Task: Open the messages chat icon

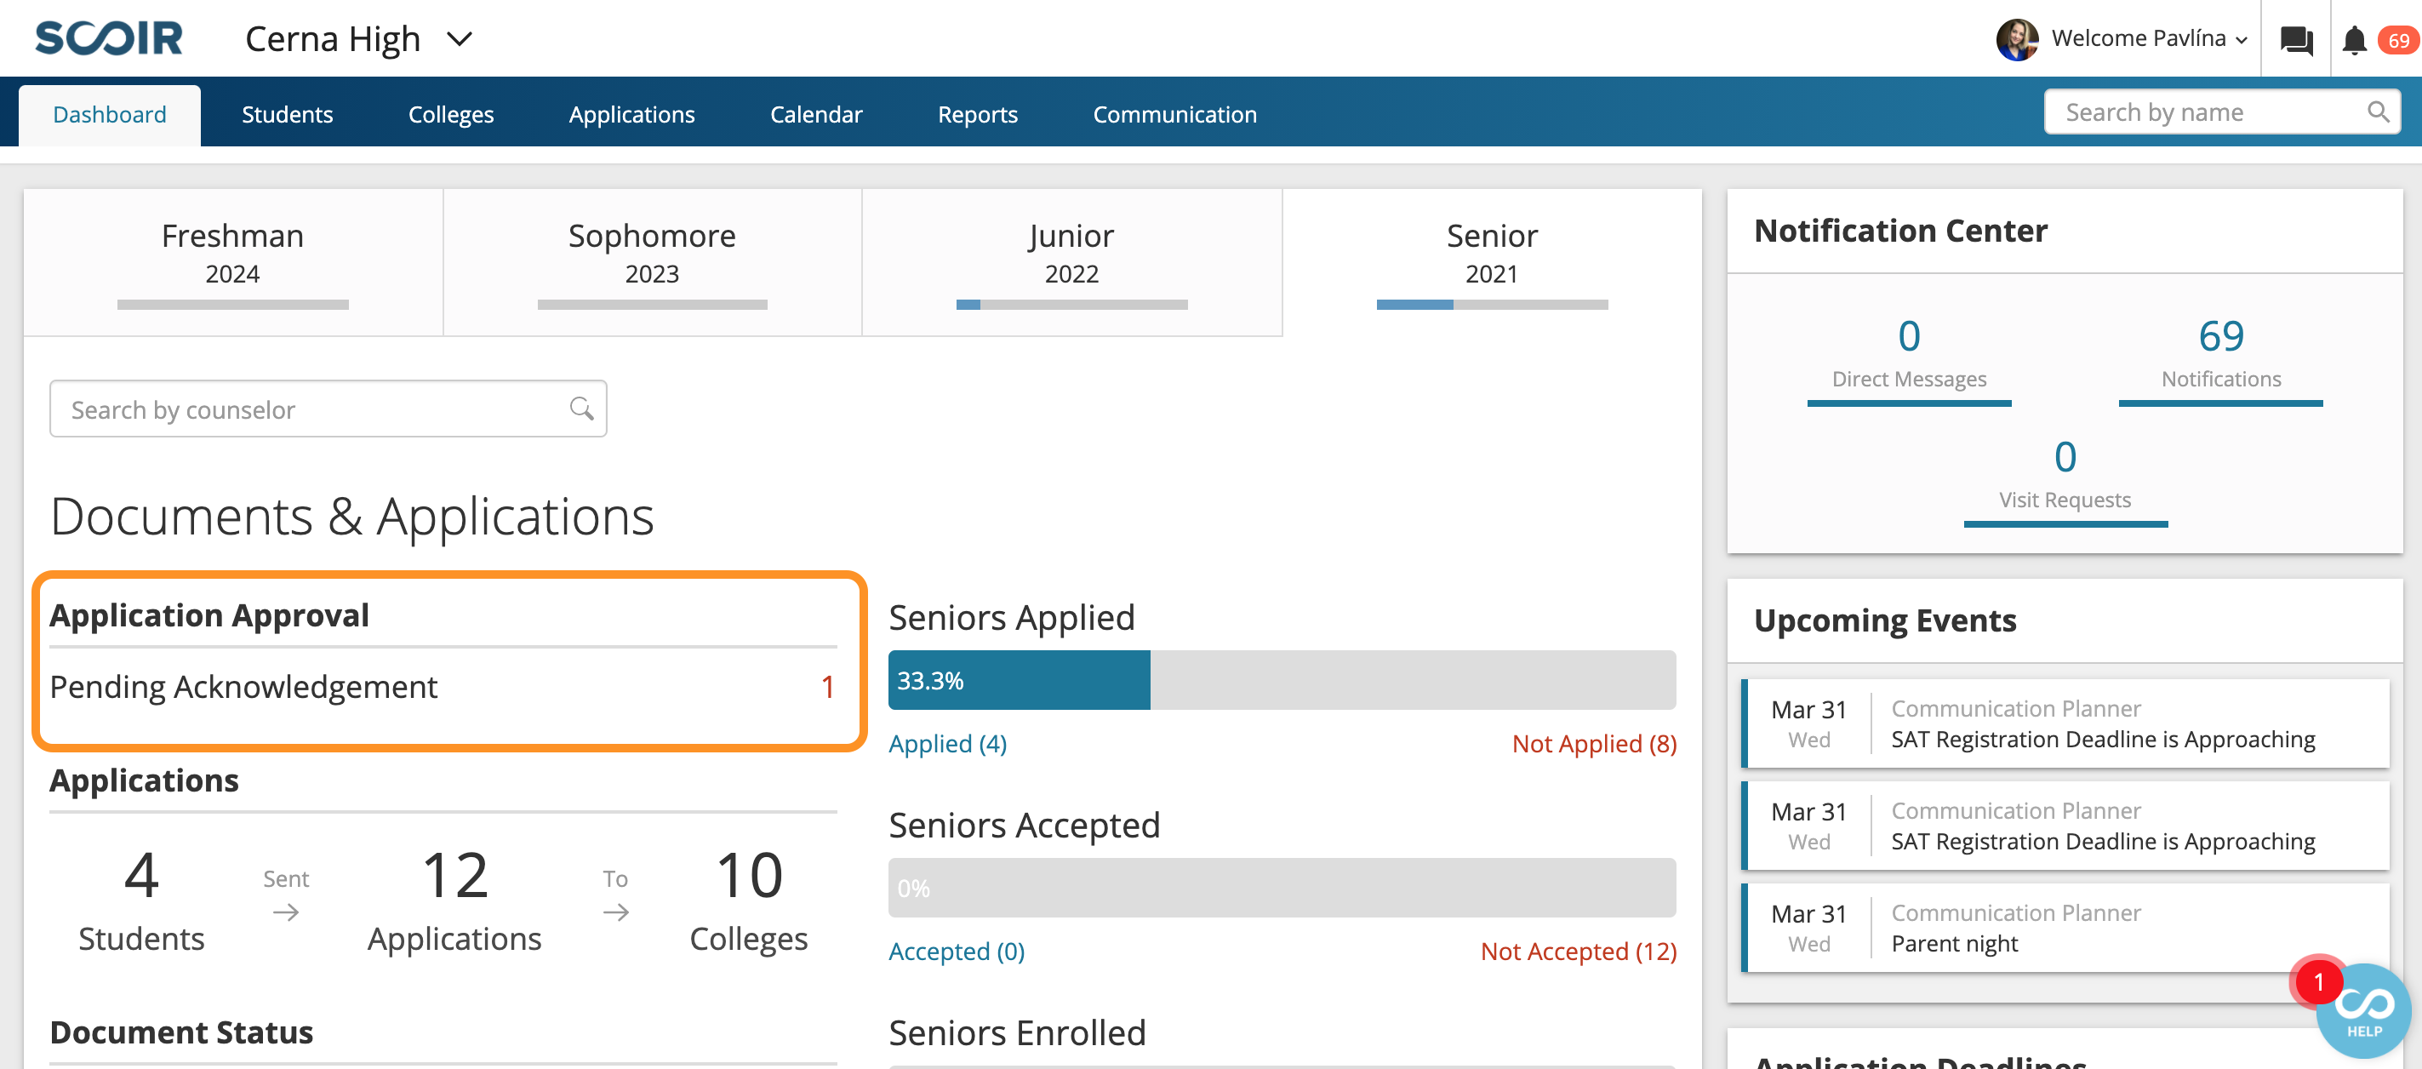Action: [2296, 39]
